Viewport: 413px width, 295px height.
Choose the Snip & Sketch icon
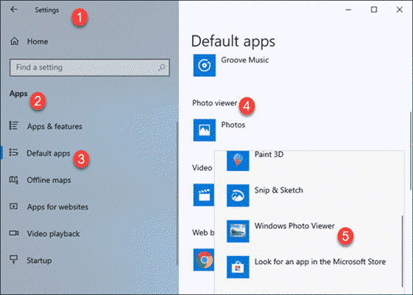[x=238, y=195]
